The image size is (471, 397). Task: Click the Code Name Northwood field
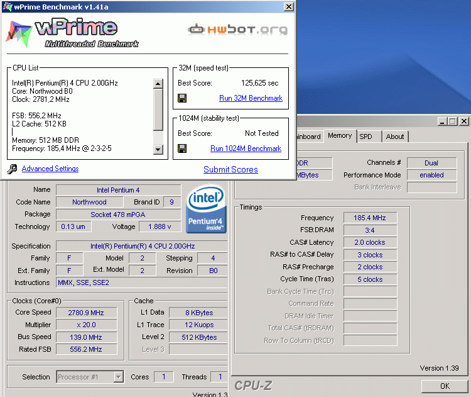point(90,202)
